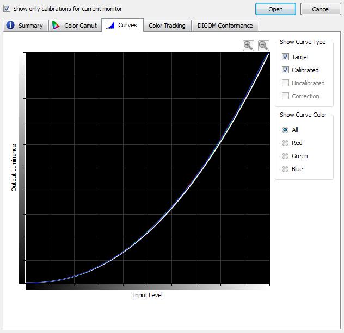The width and height of the screenshot is (344, 333).
Task: Click the zoom out magnifier icon
Action: tap(263, 46)
